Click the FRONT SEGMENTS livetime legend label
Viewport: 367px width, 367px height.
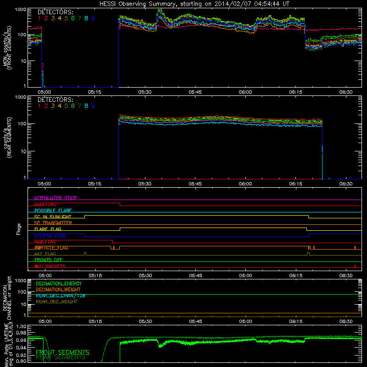pyautogui.click(x=62, y=352)
